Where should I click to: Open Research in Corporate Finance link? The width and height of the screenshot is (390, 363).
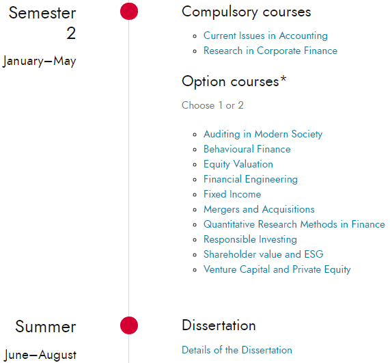(270, 51)
